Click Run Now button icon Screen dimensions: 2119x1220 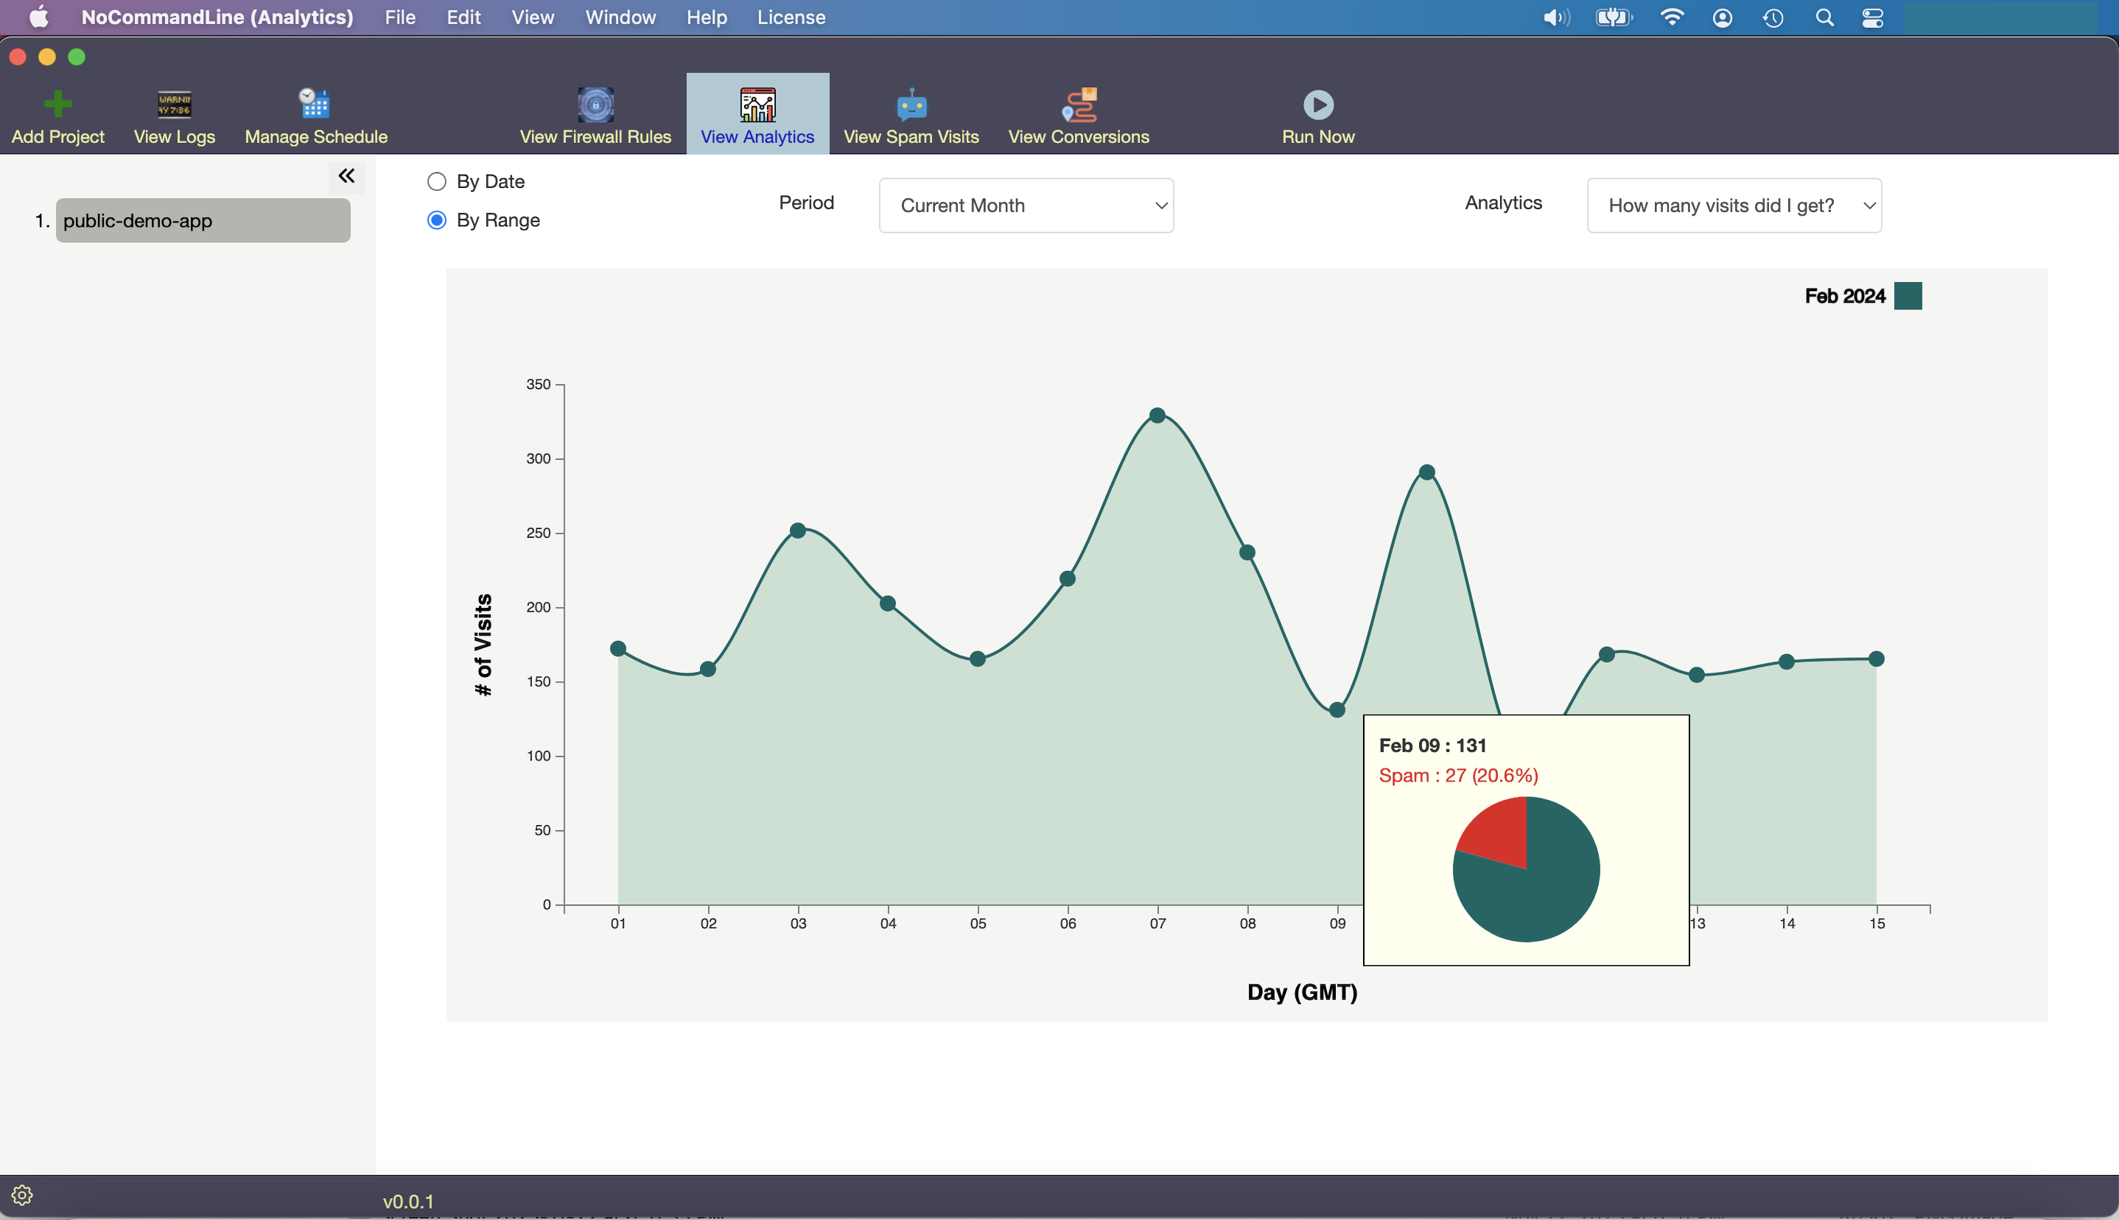tap(1317, 105)
